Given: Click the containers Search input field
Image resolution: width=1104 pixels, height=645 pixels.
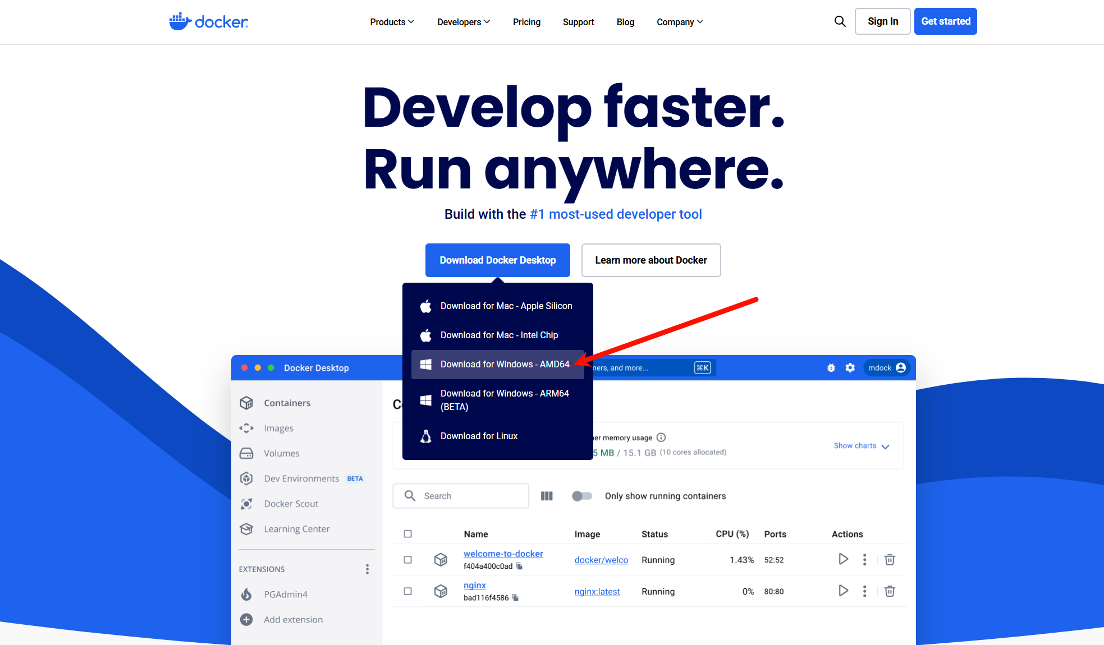Looking at the screenshot, I should pos(461,496).
